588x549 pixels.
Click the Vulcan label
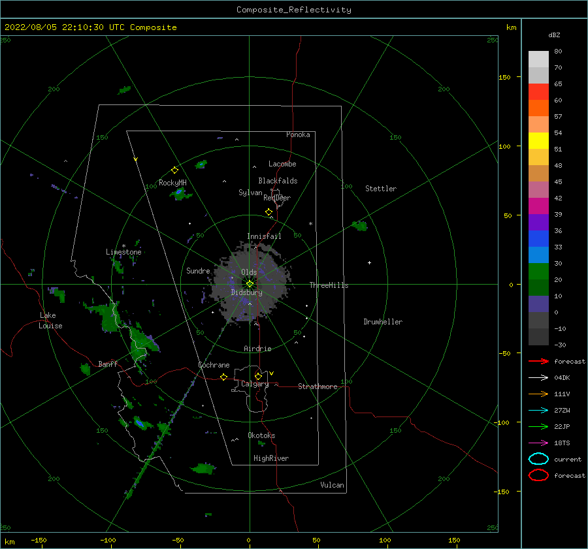pyautogui.click(x=333, y=485)
